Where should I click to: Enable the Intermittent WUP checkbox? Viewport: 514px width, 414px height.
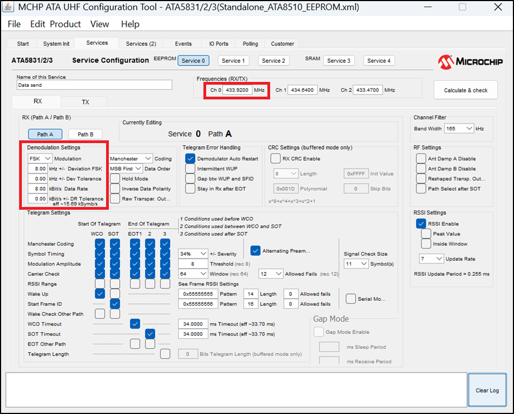(x=190, y=168)
